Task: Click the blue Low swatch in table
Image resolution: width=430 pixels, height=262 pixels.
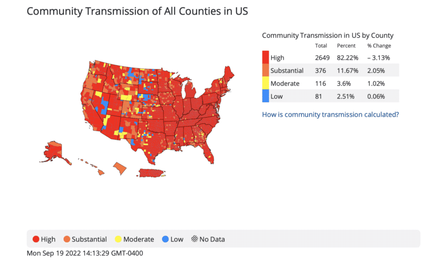Action: 265,96
